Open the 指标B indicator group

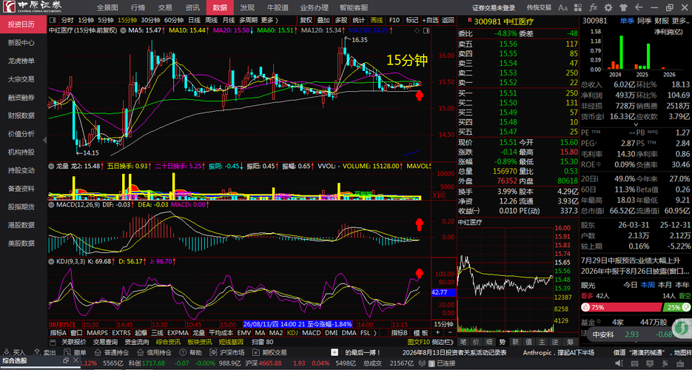point(400,332)
